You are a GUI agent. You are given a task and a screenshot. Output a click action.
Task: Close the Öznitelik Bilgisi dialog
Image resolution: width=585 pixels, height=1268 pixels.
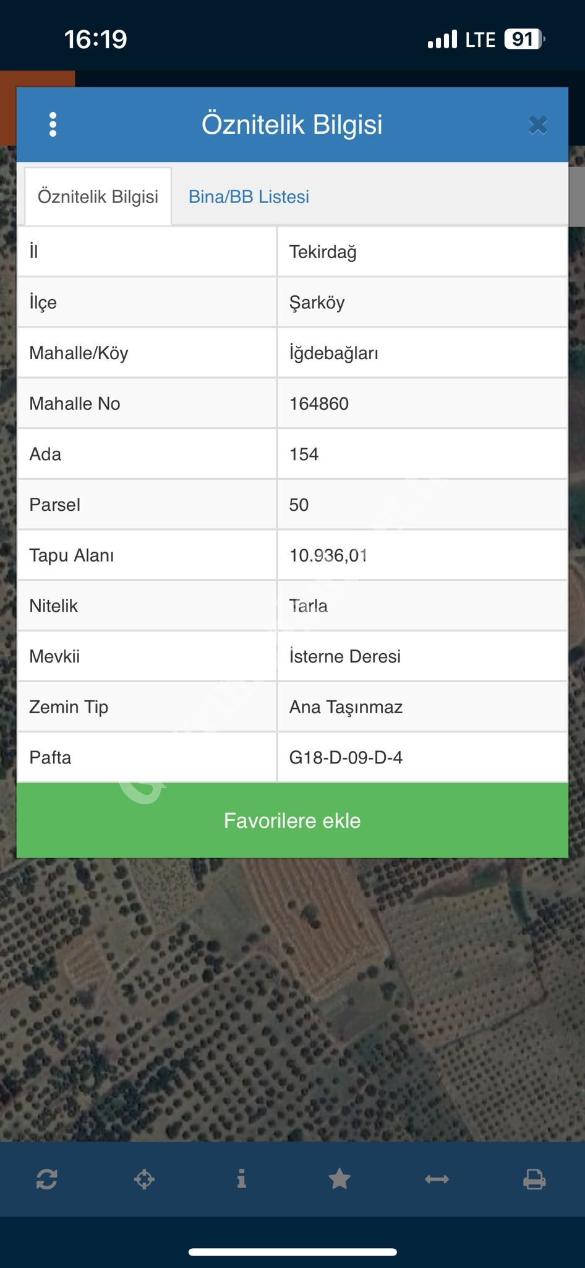click(x=537, y=125)
